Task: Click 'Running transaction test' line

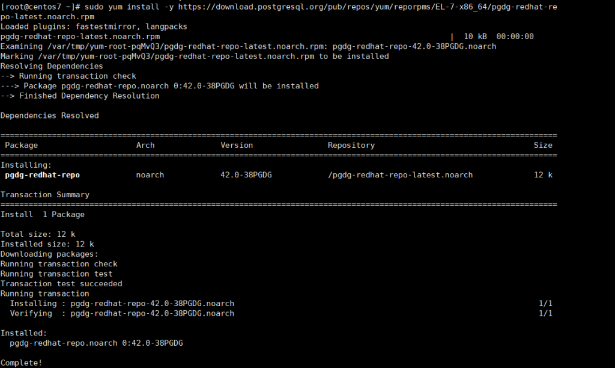Action: tap(56, 274)
